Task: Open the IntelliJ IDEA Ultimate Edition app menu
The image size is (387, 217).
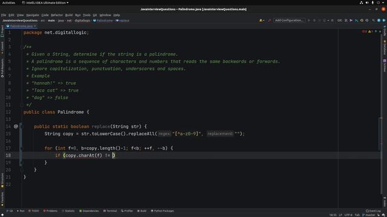Action: (45, 2)
